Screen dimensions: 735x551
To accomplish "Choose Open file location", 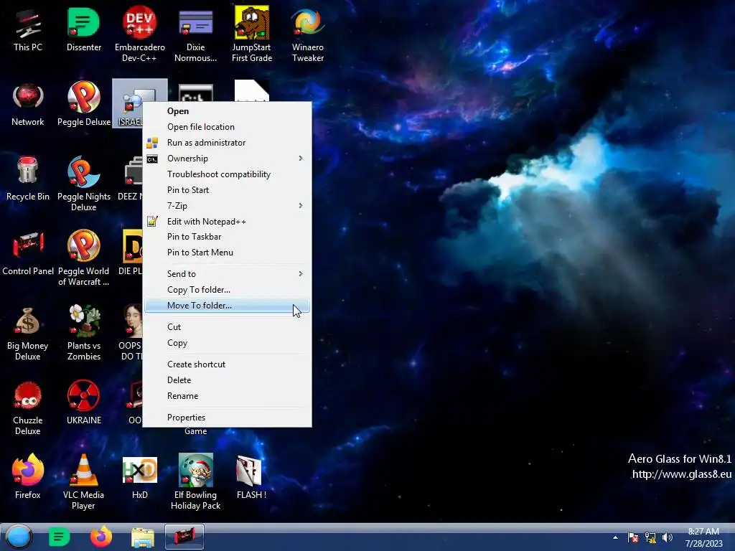I will pyautogui.click(x=227, y=127).
